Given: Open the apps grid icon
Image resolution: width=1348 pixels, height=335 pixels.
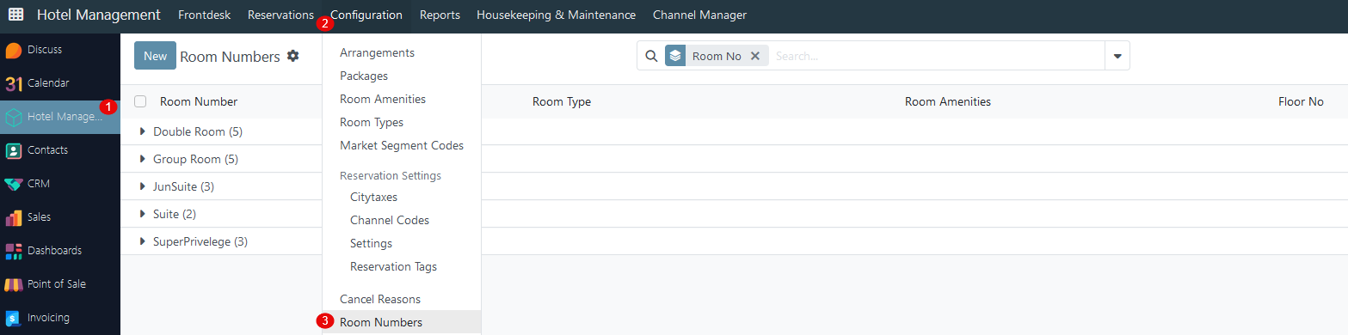Looking at the screenshot, I should tap(16, 15).
